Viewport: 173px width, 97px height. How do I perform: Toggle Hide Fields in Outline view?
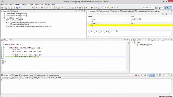click(155, 40)
